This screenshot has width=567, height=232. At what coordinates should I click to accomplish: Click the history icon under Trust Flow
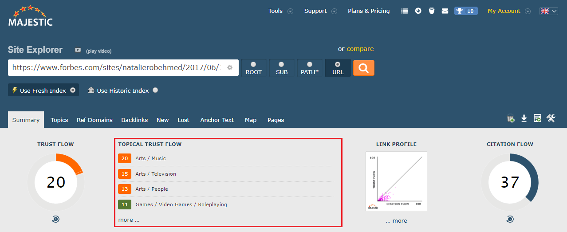pos(56,219)
